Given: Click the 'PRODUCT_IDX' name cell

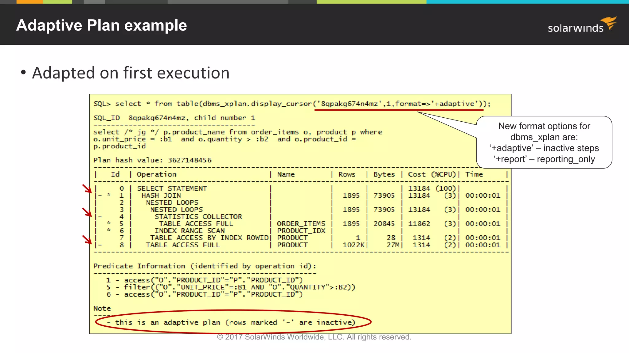Looking at the screenshot, I should pos(301,231).
